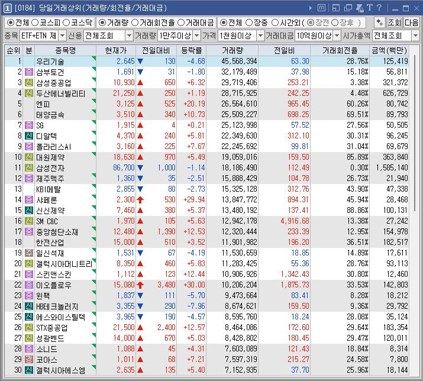The width and height of the screenshot is (423, 381).
Task: Click the 경 badge on 코아스 row
Action: pos(29,360)
